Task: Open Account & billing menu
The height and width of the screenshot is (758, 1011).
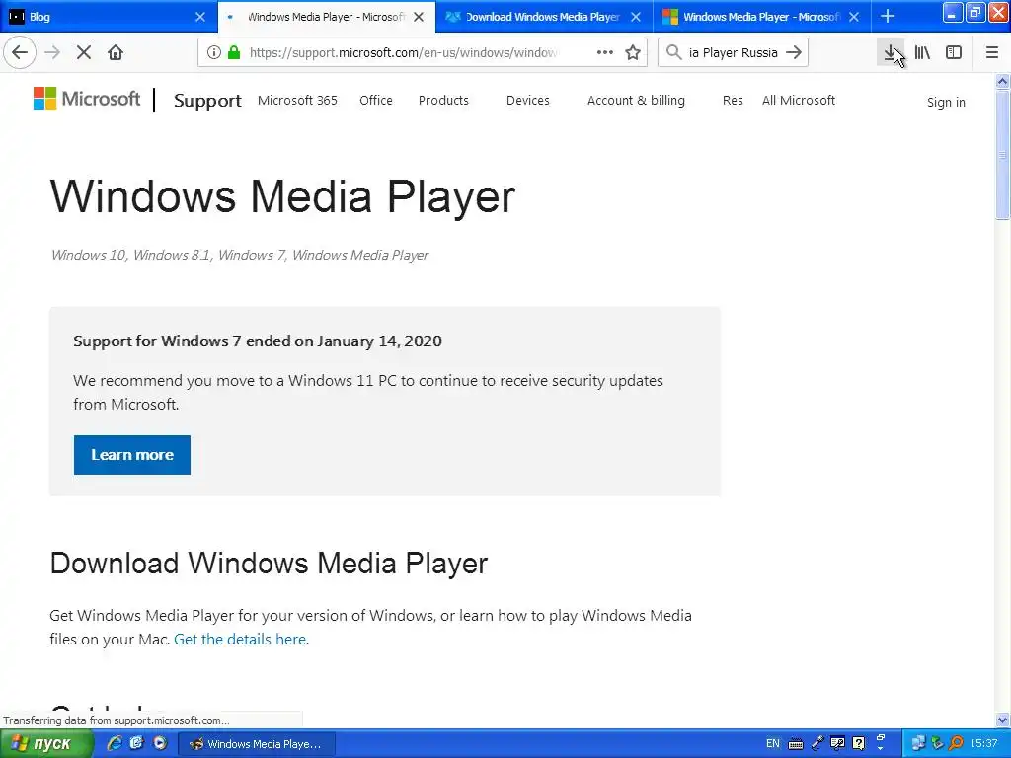Action: click(x=636, y=101)
